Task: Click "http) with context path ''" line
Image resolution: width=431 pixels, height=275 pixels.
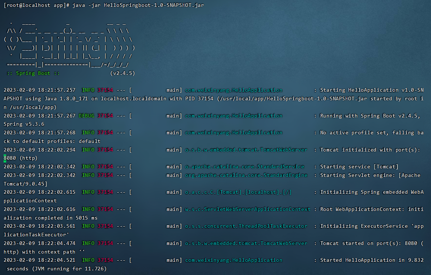Action: tap(44, 252)
